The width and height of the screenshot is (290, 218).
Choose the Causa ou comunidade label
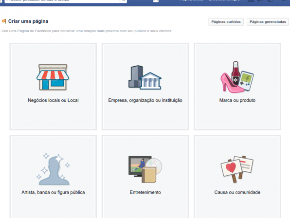pos(237,192)
